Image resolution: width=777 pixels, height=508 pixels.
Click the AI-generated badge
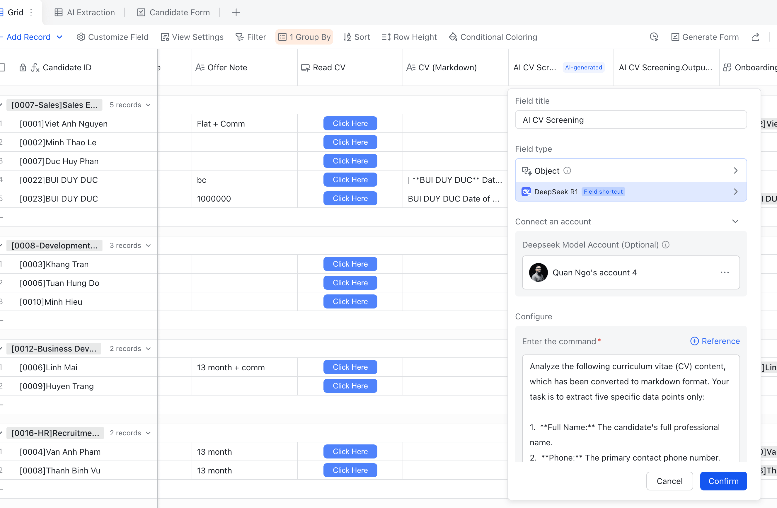pos(583,68)
